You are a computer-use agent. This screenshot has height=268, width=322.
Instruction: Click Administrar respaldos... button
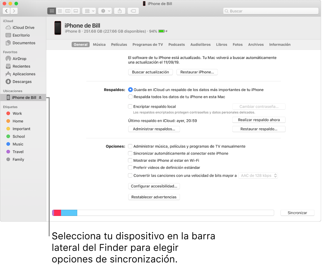[x=154, y=129]
